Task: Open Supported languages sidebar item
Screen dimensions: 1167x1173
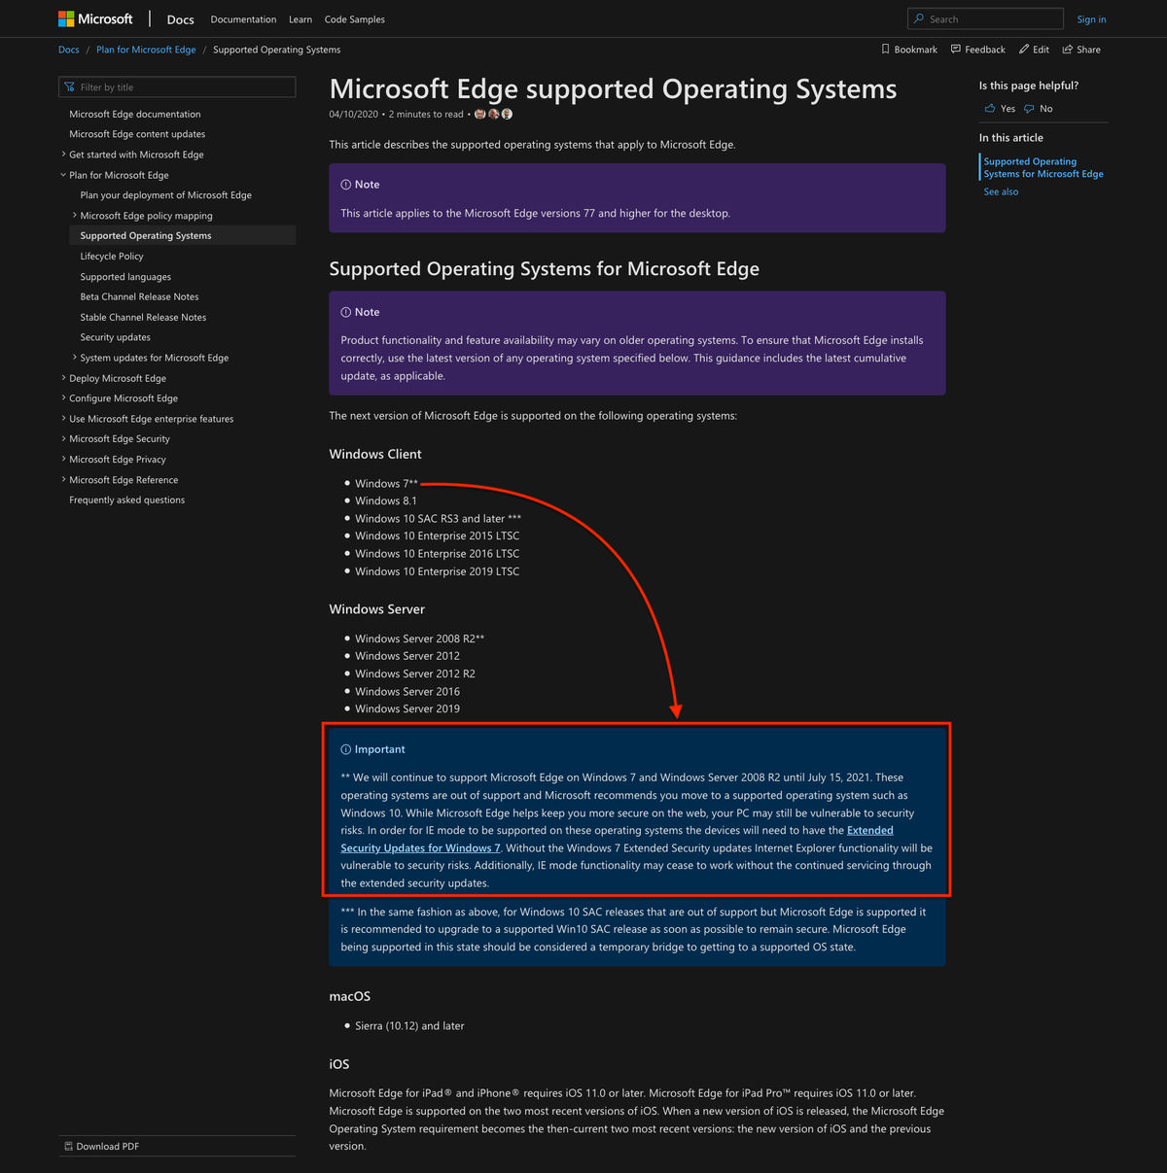Action: coord(125,276)
